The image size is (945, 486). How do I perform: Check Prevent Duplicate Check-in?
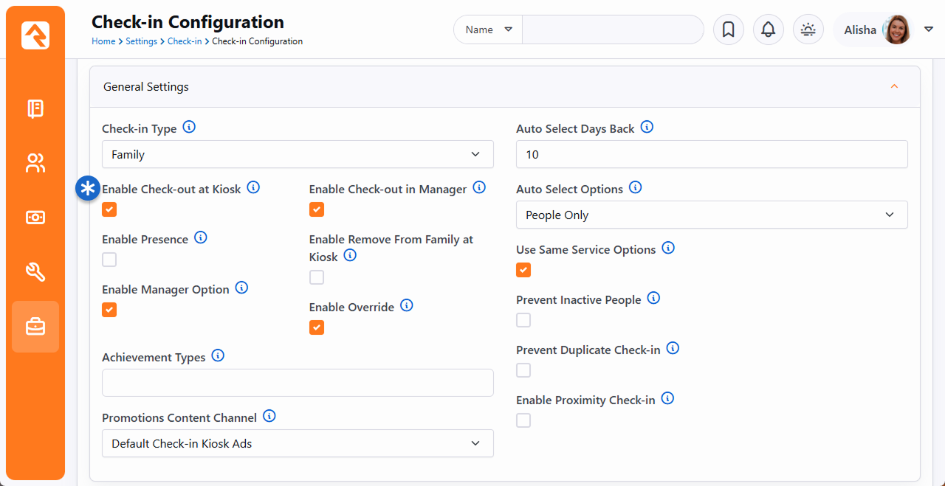click(x=523, y=371)
